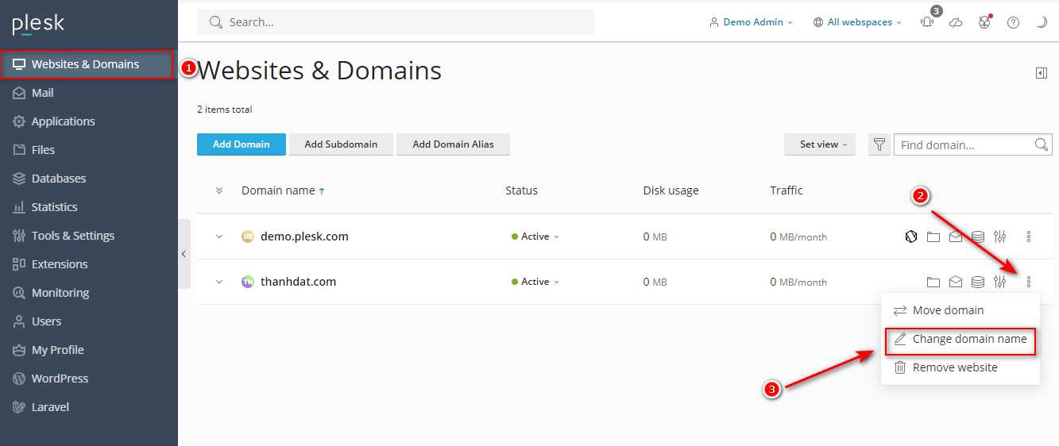1059x446 pixels.
Task: Collapse the left navigation sidebar
Action: coord(184,254)
